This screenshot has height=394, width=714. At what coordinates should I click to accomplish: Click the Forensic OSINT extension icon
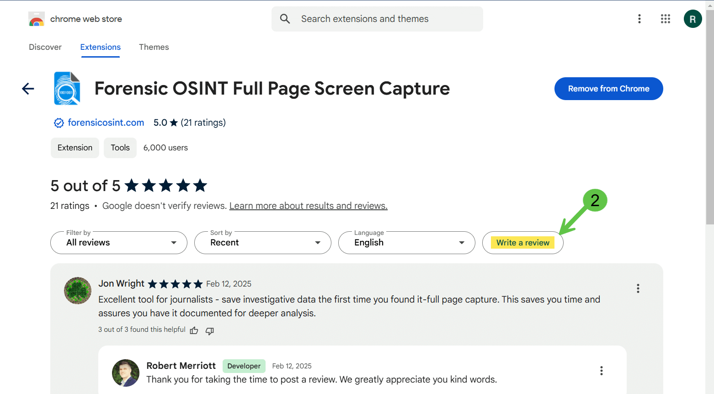tap(67, 88)
